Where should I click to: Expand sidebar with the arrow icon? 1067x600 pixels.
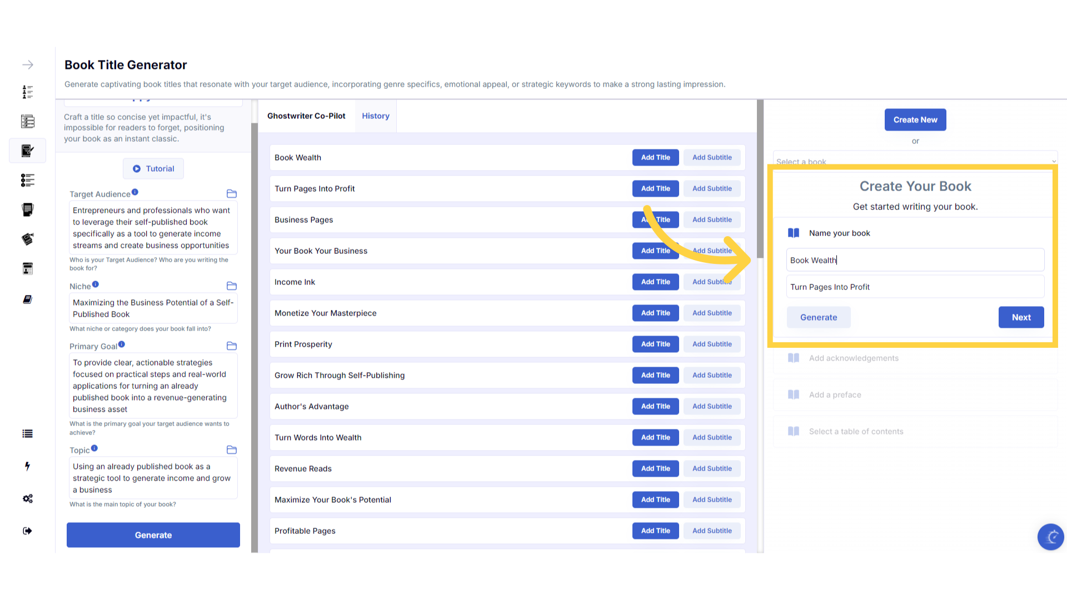[x=28, y=65]
